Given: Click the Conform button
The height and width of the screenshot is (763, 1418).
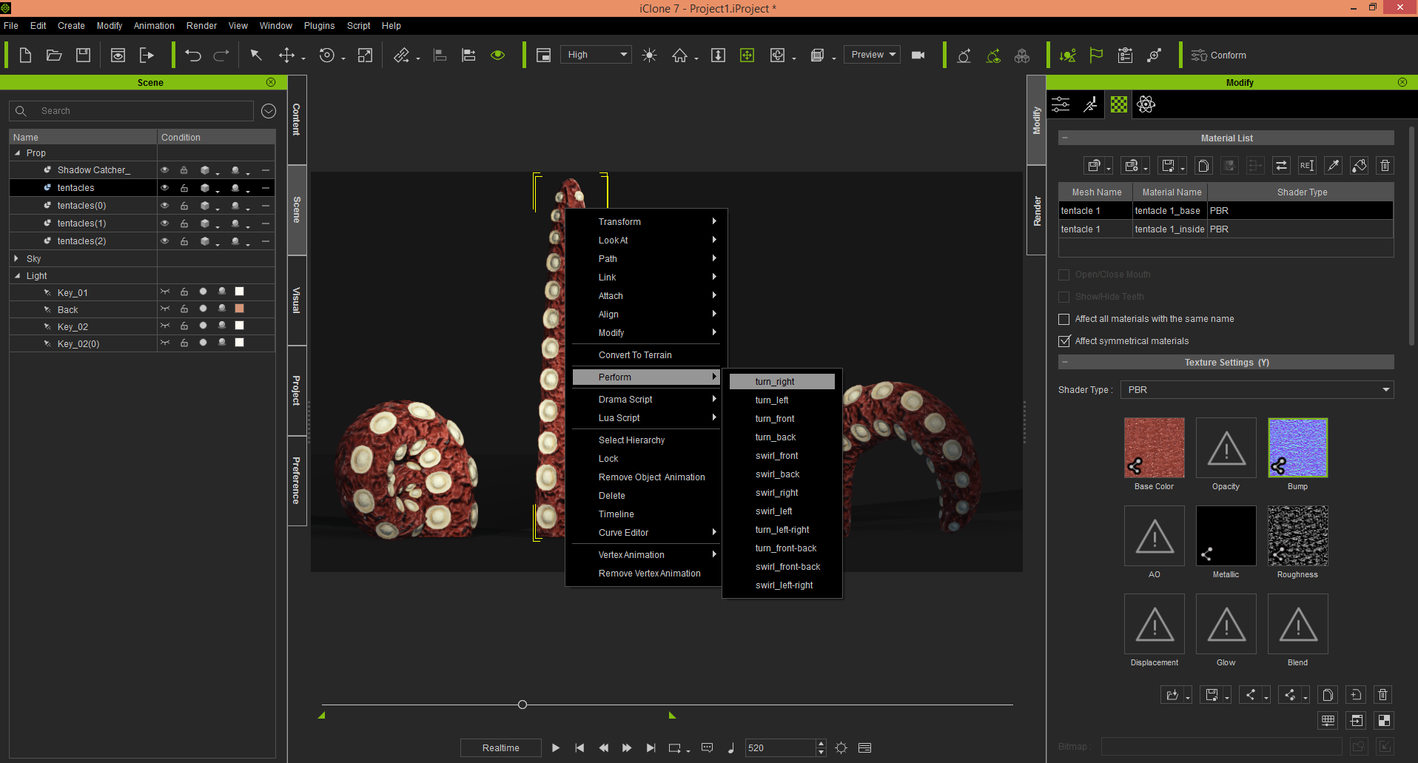Looking at the screenshot, I should click(1219, 55).
